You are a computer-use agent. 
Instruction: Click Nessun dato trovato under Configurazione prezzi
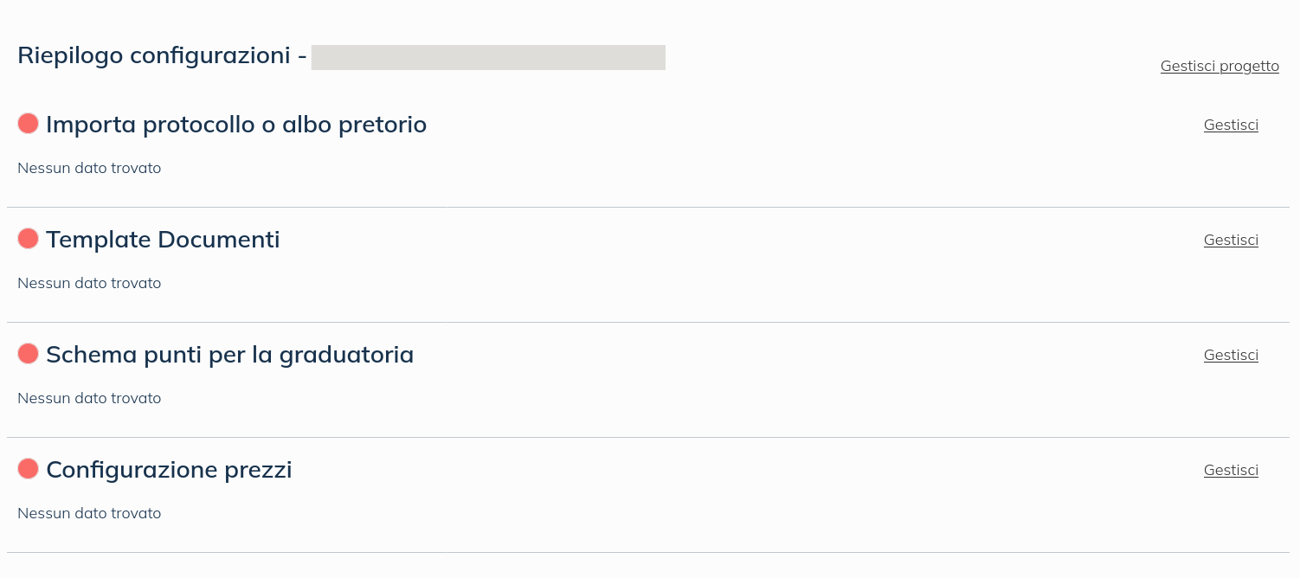pos(89,513)
